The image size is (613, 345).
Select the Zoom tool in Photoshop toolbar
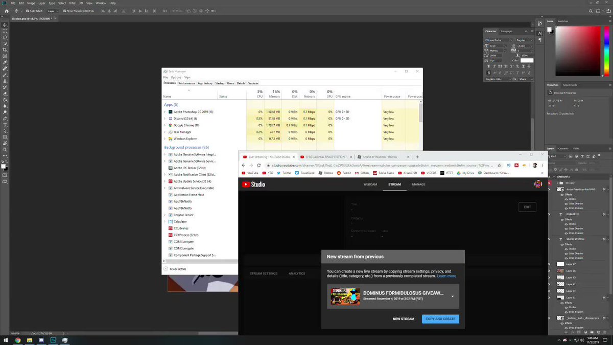pos(5,150)
